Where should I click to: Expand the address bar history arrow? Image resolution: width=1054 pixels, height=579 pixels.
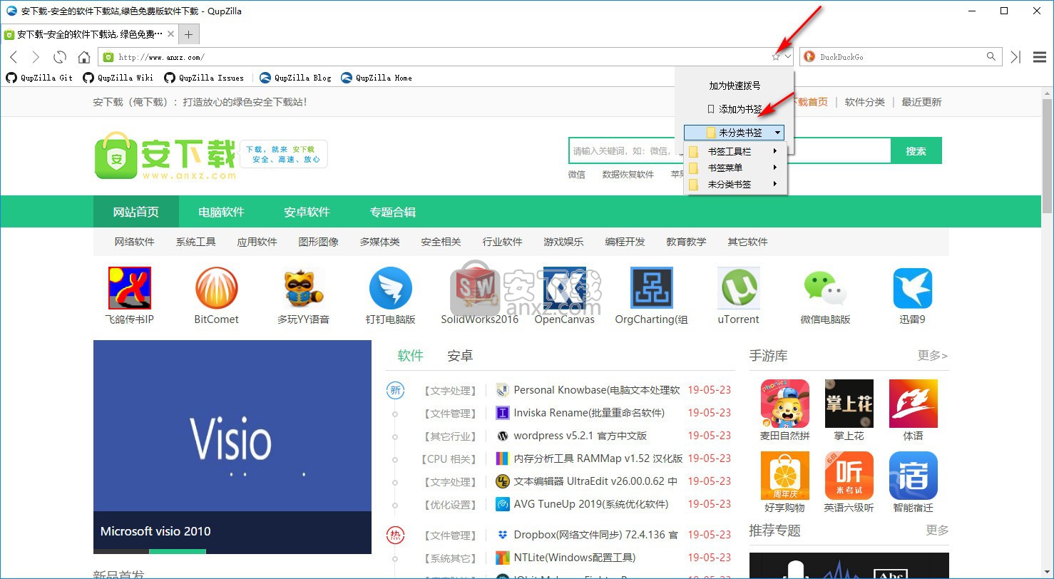[788, 57]
